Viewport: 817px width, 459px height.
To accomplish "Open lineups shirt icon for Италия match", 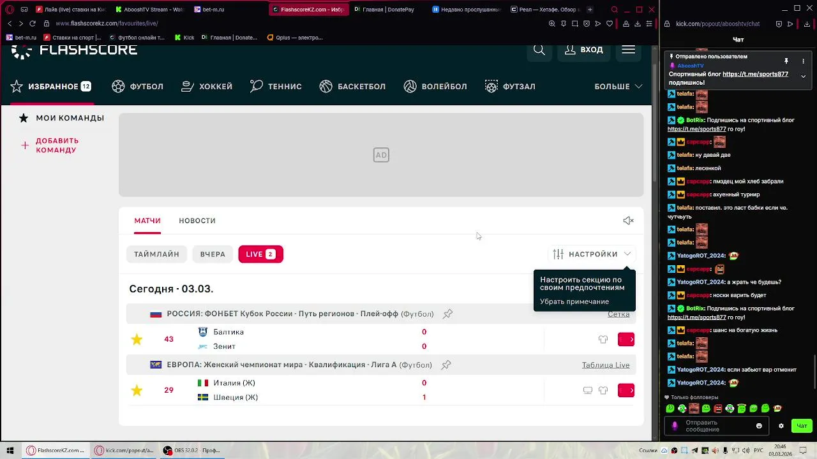I will [603, 390].
